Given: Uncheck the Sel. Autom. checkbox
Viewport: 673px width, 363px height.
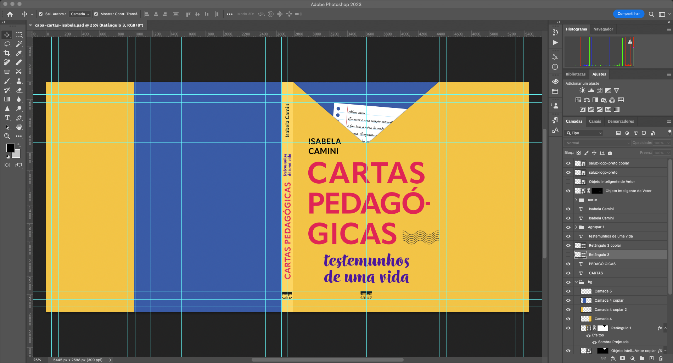Looking at the screenshot, I should [41, 14].
